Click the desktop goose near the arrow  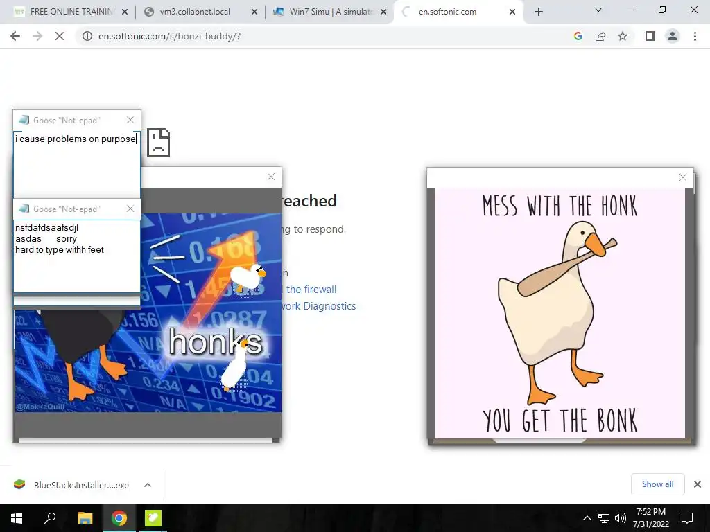pyautogui.click(x=248, y=277)
